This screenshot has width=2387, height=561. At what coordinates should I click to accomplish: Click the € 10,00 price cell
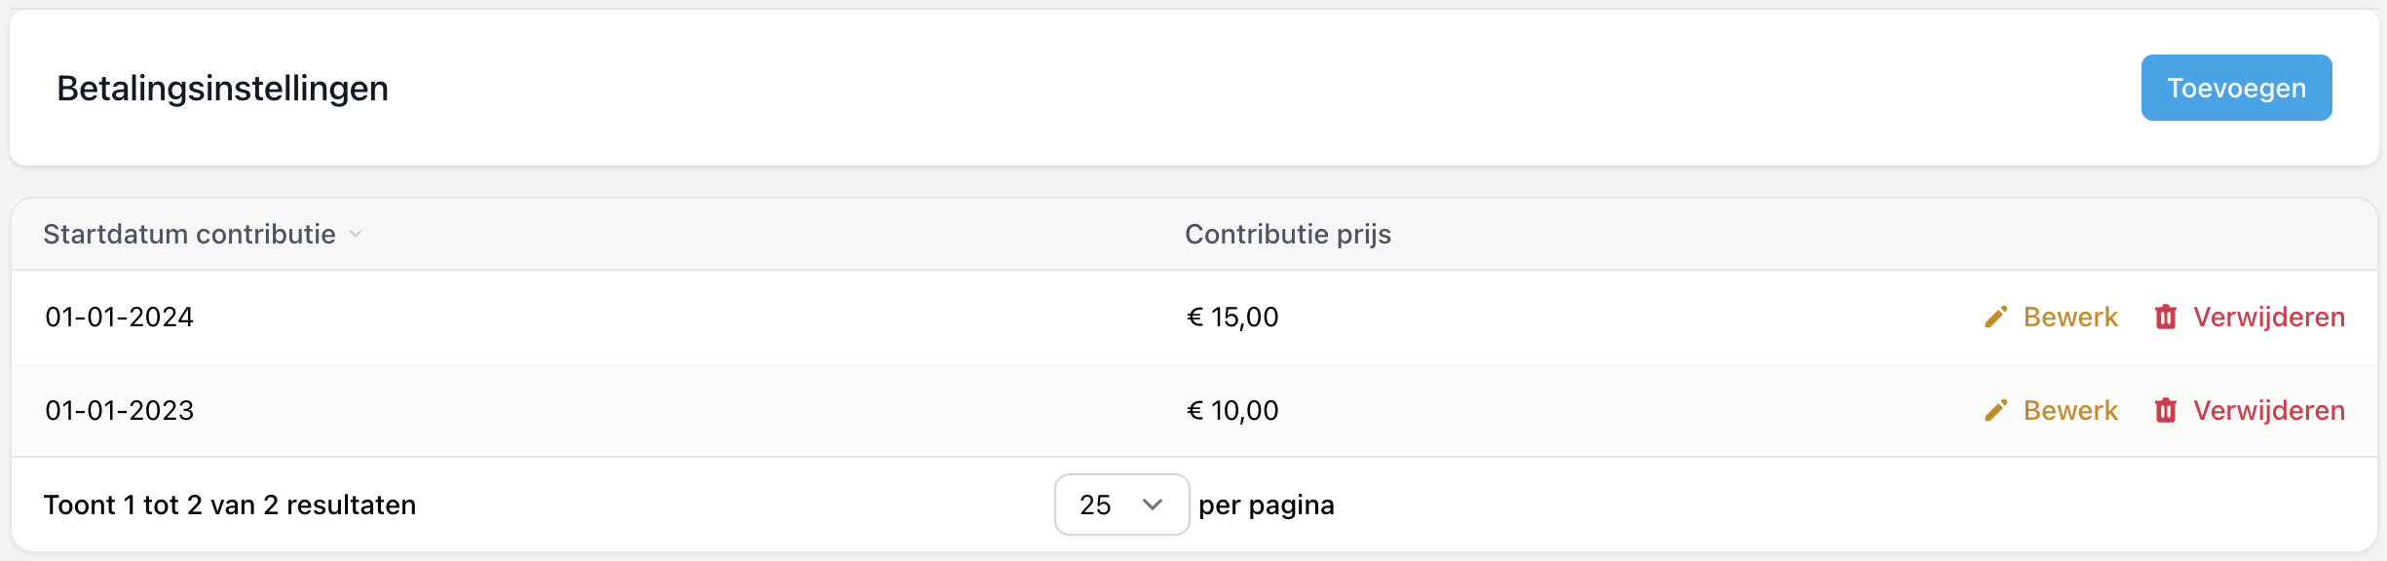pos(1232,411)
